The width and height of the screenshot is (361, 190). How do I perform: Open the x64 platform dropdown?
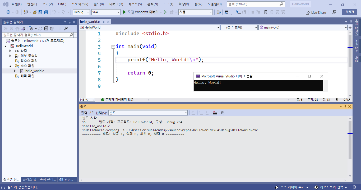tap(106, 12)
